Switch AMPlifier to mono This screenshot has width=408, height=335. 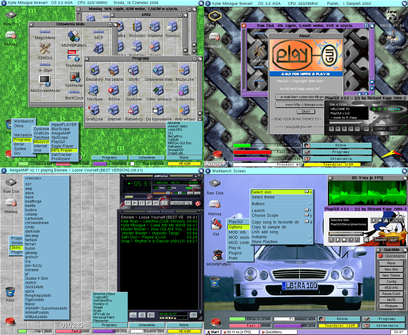click(x=189, y=188)
